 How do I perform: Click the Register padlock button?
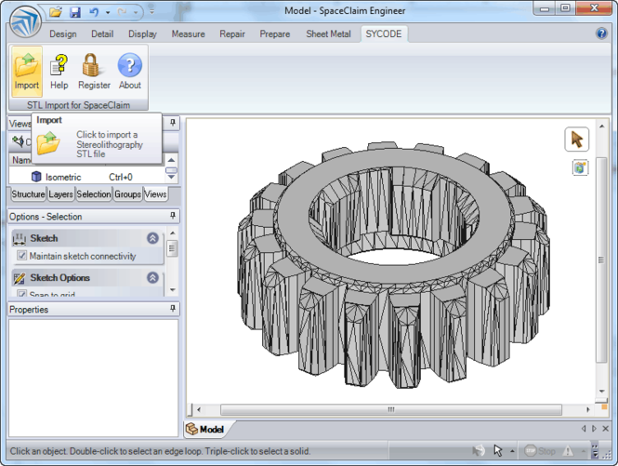coord(94,72)
